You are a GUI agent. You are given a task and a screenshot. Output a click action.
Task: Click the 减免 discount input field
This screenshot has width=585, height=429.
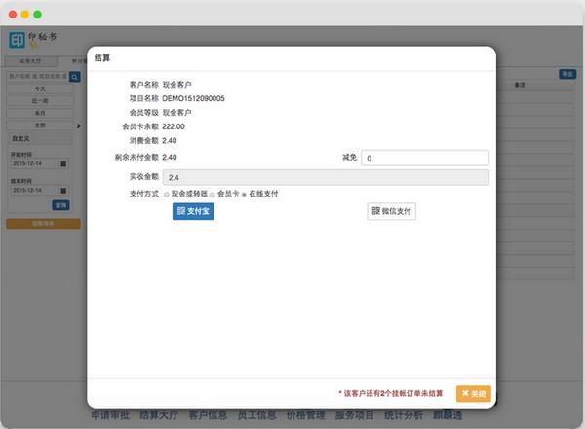424,158
